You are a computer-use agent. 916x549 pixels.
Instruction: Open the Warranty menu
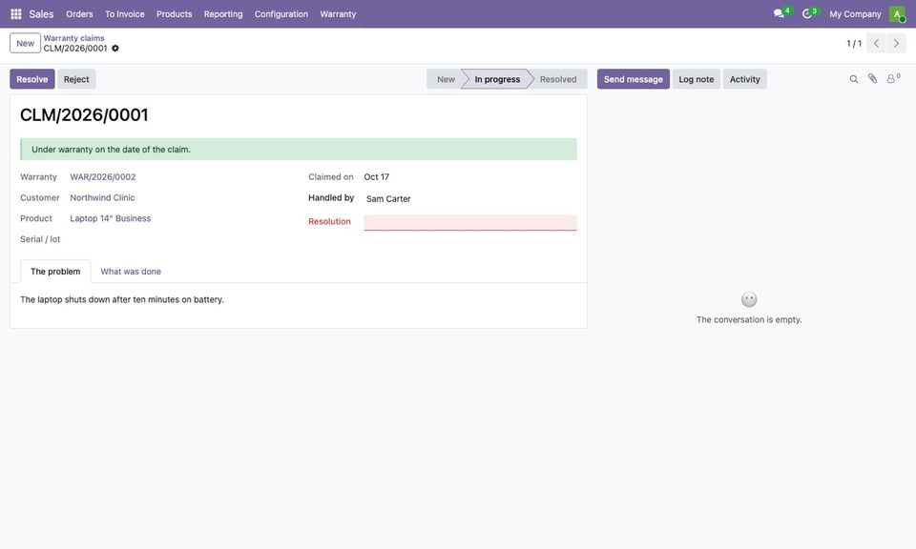338,14
